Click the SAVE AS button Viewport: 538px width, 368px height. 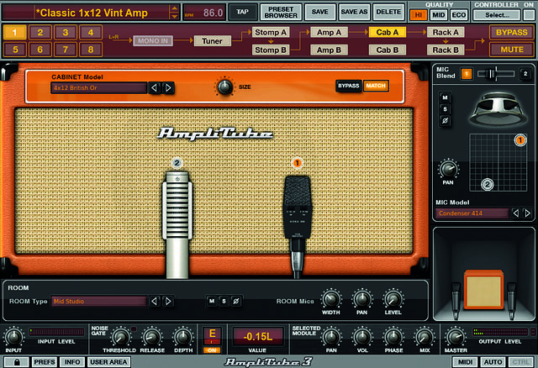pos(354,12)
